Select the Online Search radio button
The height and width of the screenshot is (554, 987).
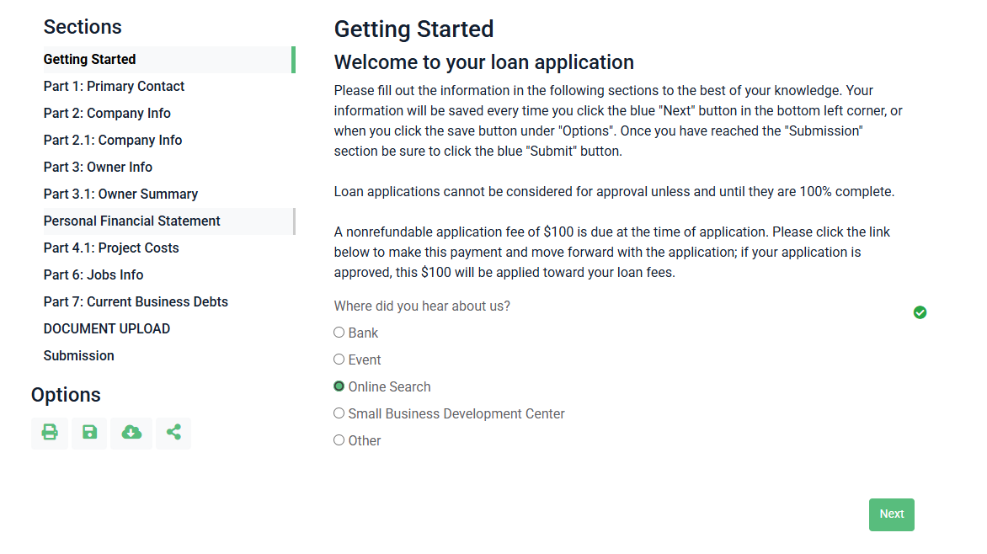click(x=339, y=386)
